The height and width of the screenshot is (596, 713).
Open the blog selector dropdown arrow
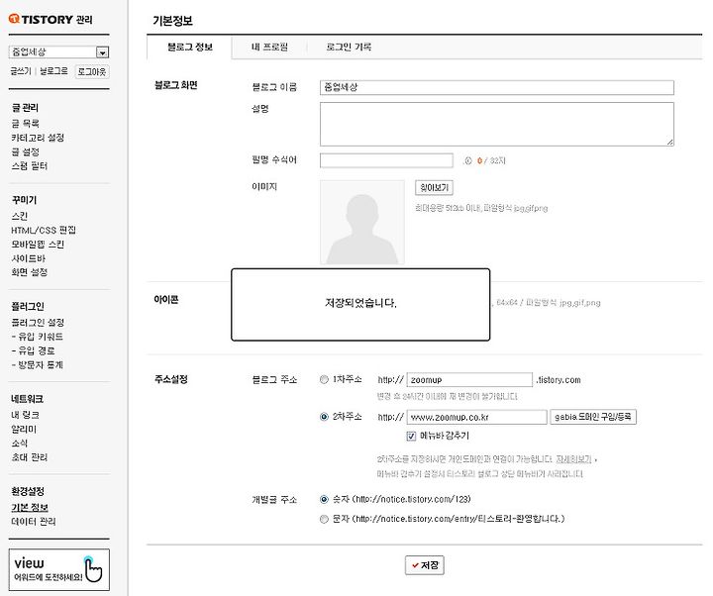(102, 52)
